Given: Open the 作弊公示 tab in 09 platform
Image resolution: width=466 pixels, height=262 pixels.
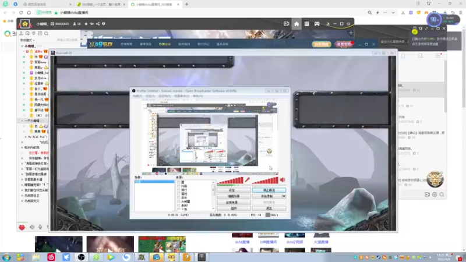Looking at the screenshot, I should click(x=165, y=44).
